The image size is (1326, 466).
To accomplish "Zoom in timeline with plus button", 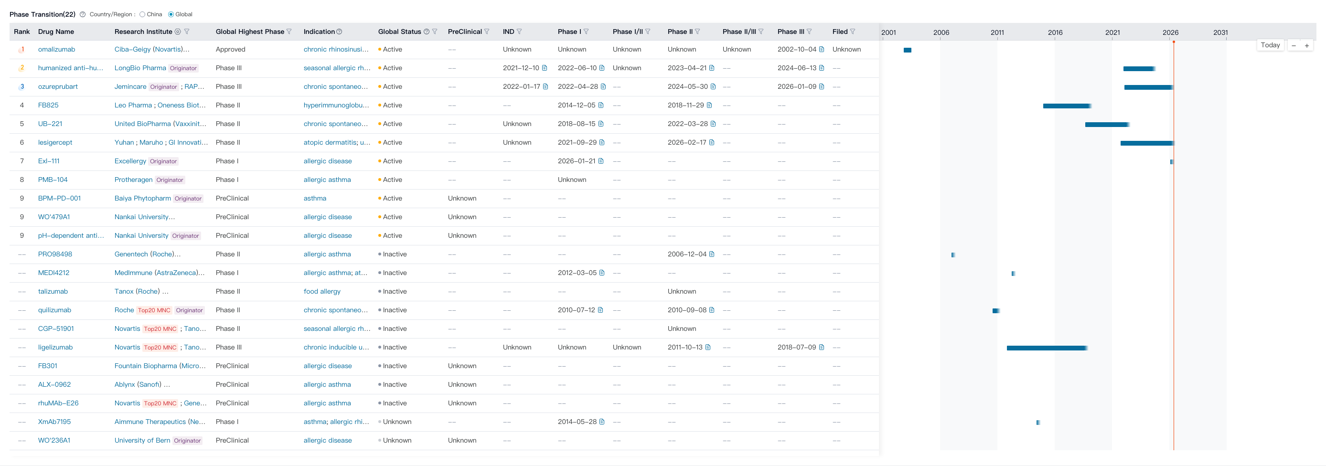I will (1306, 46).
